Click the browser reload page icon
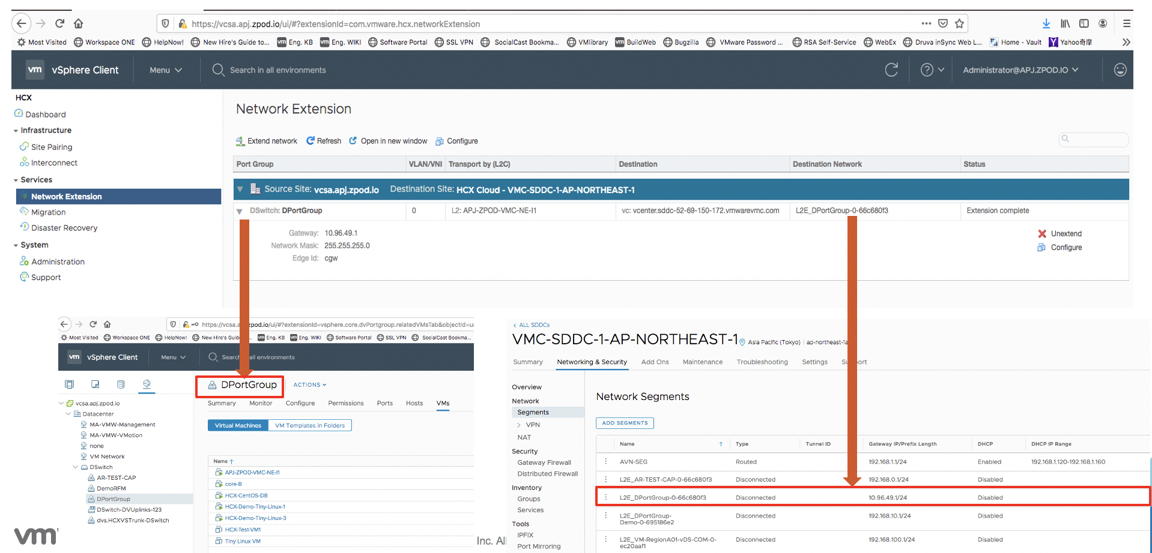 [x=59, y=23]
